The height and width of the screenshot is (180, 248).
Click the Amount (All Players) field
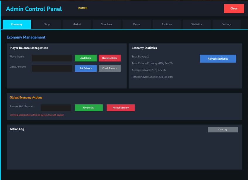(56, 108)
